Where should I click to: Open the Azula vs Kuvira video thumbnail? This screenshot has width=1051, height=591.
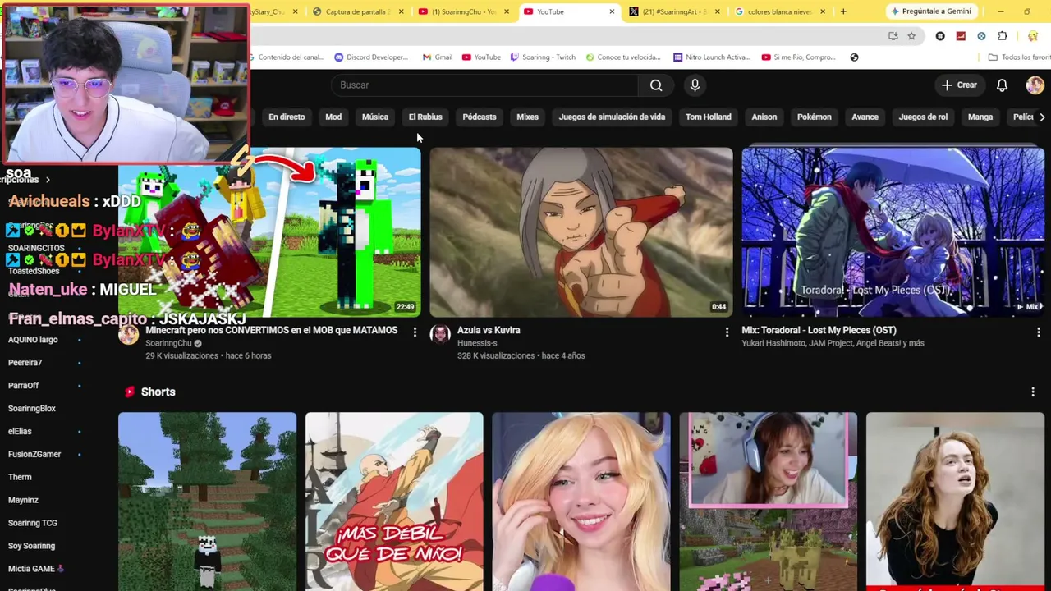(581, 232)
